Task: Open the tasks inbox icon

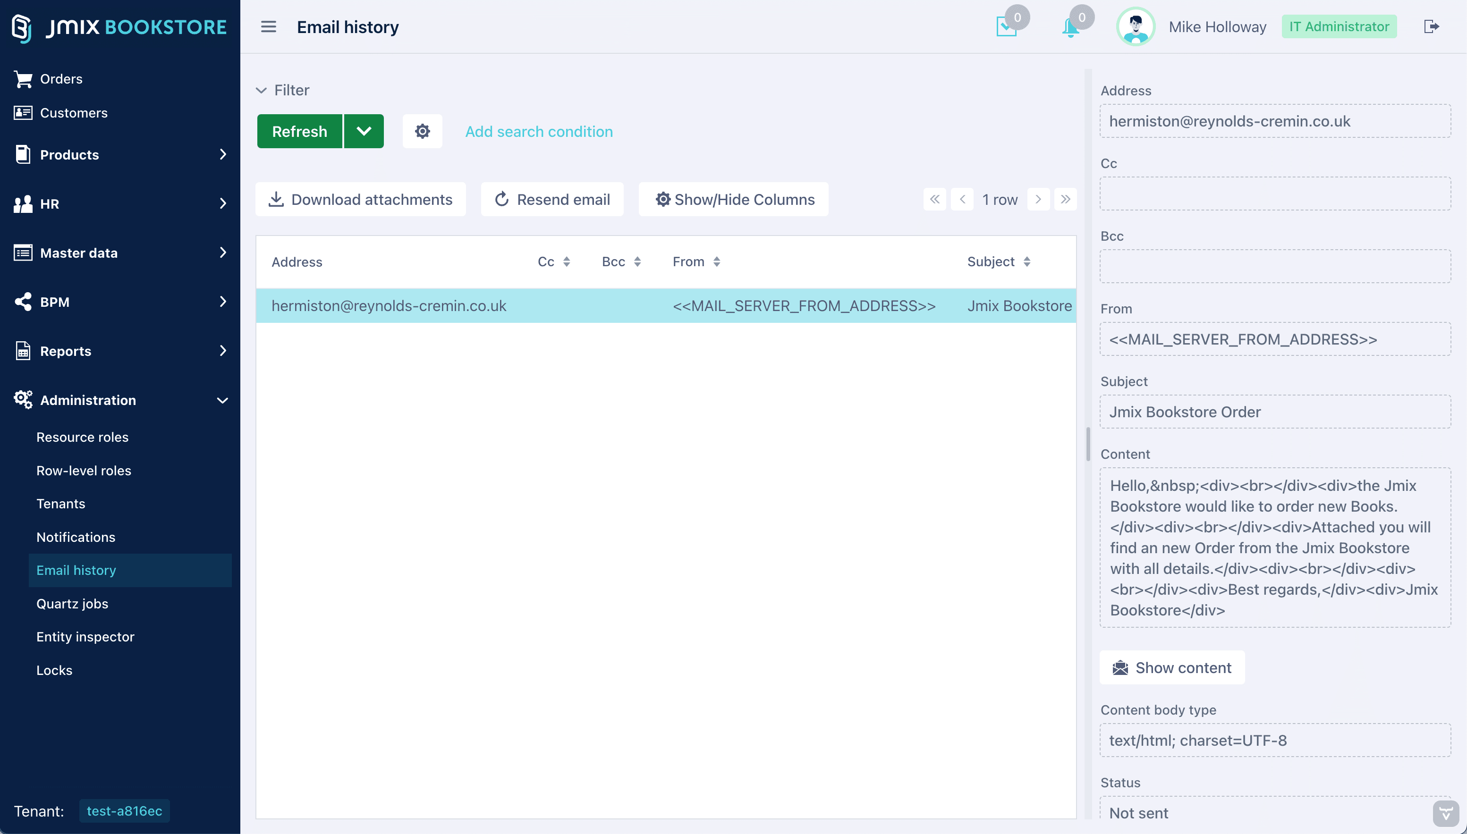Action: (1007, 26)
